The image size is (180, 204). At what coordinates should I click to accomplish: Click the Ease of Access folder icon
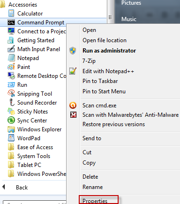point(11,147)
